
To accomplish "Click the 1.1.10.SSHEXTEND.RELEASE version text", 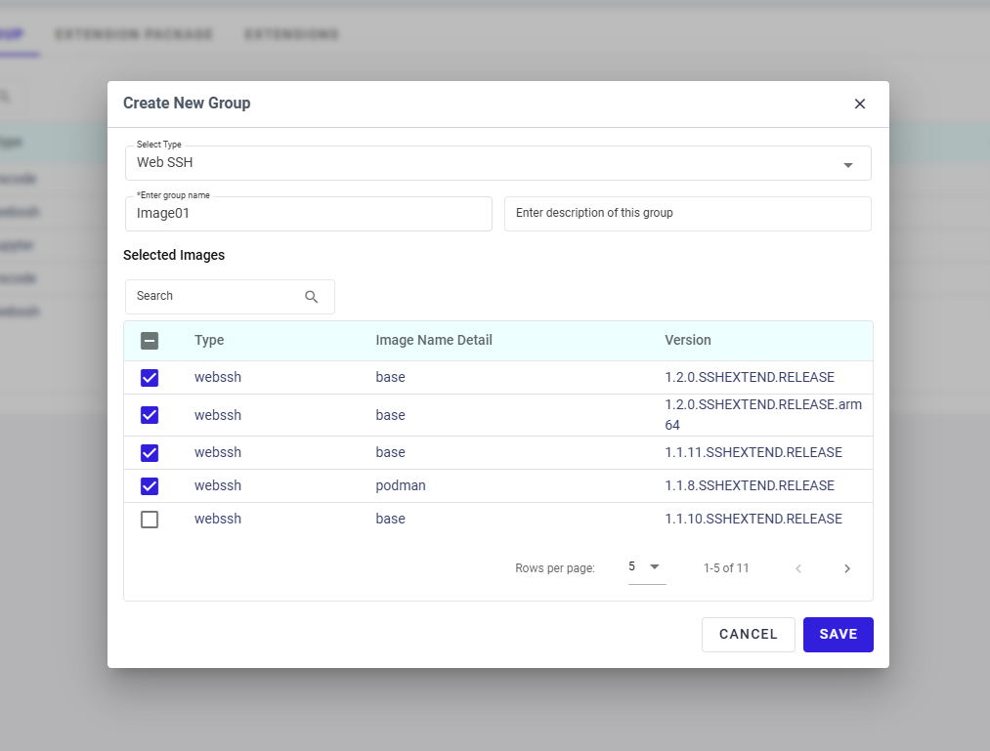I will point(753,519).
